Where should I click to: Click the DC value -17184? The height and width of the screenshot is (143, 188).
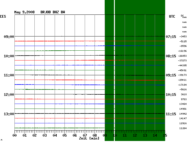183,85
